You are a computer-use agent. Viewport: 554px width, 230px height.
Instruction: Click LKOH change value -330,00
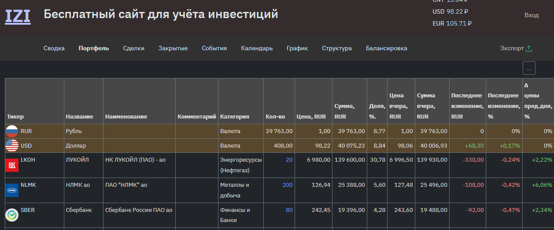[x=473, y=160]
